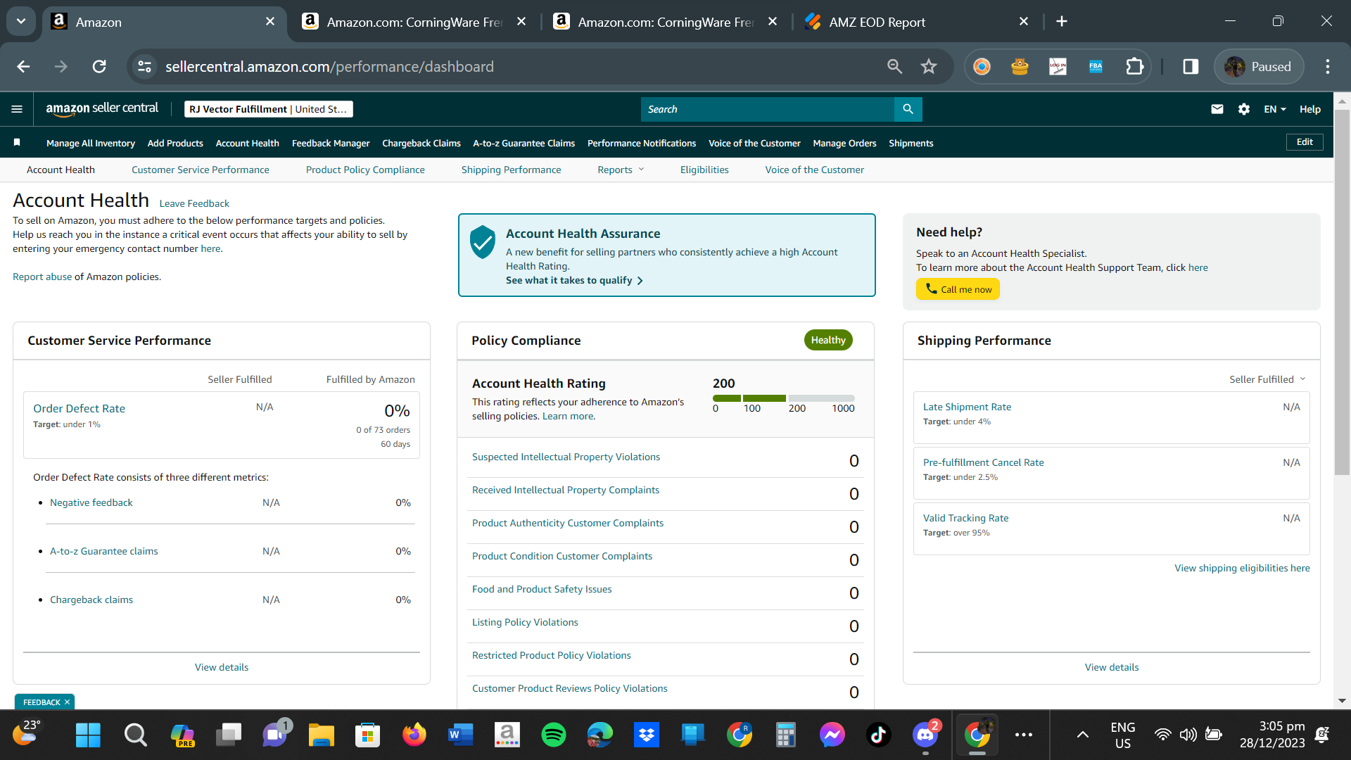The width and height of the screenshot is (1351, 760).
Task: Open Chargeback claims metric link
Action: [91, 600]
